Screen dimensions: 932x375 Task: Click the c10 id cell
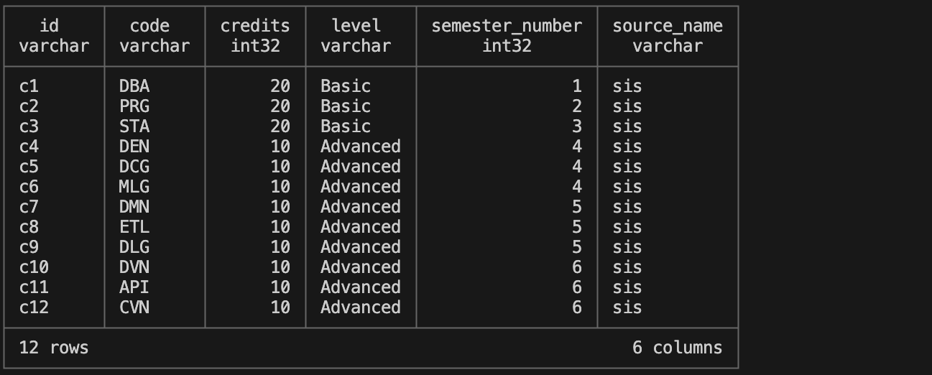coord(34,267)
